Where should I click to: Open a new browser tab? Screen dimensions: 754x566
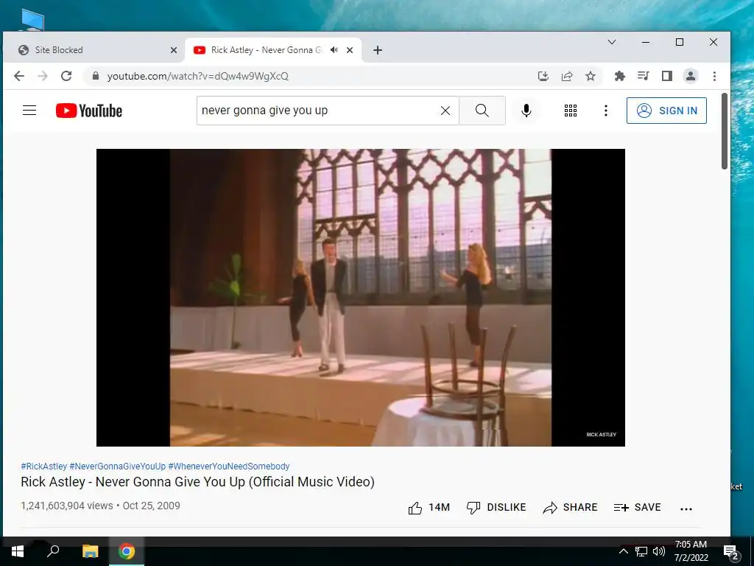pos(378,50)
